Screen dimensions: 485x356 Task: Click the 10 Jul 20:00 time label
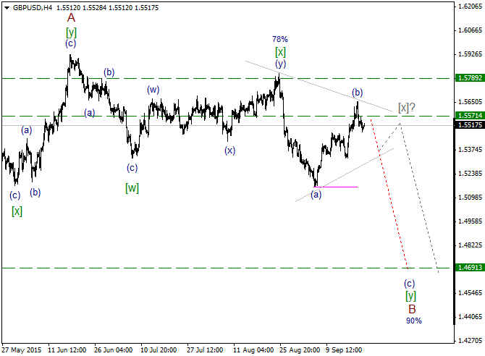point(159,350)
